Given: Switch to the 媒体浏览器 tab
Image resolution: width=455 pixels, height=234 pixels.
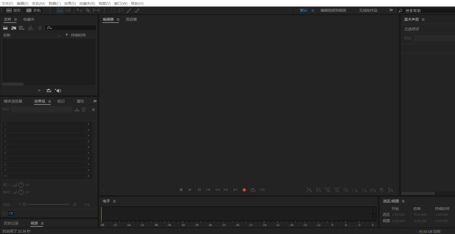Looking at the screenshot, I should (13, 101).
